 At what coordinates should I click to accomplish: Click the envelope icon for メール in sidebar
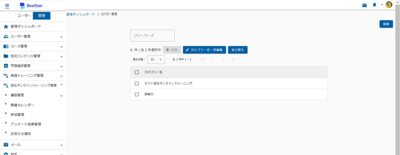click(6, 145)
